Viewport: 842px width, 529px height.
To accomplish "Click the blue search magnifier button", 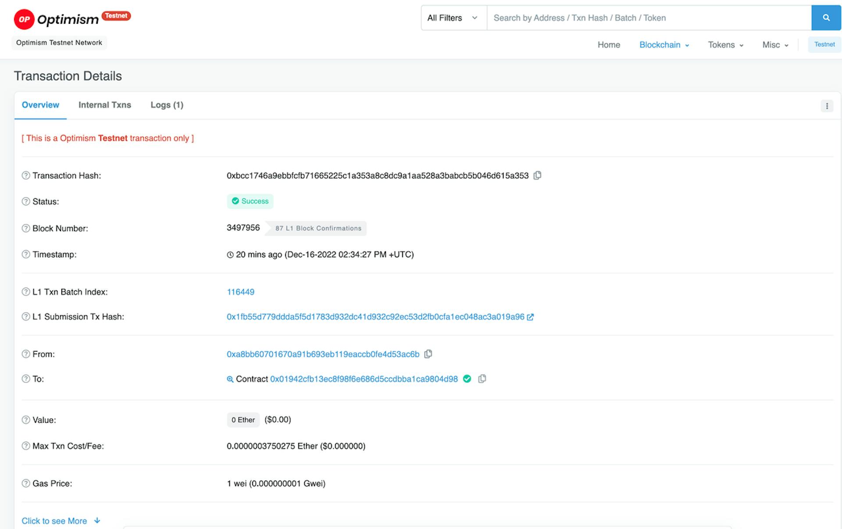I will (826, 18).
